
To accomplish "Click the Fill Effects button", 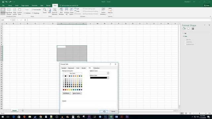I will coord(67,93).
